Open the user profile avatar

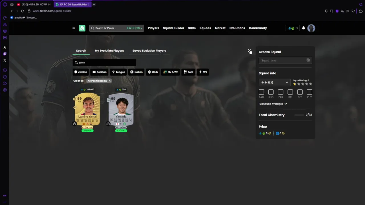point(311,28)
